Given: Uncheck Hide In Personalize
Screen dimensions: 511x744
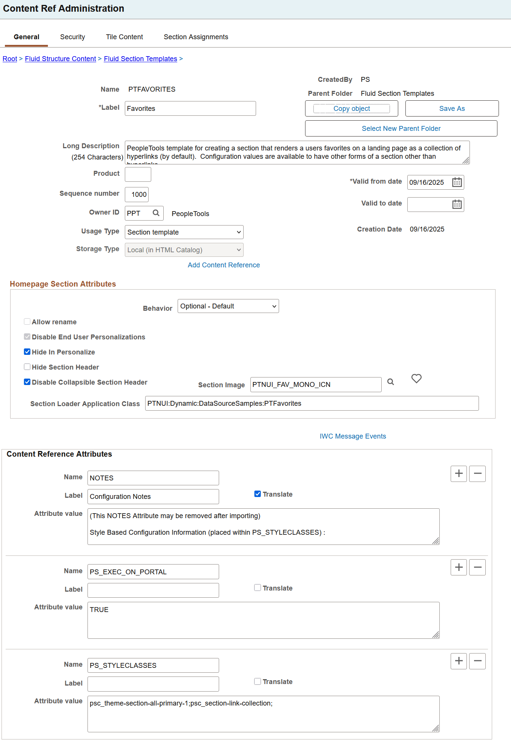Looking at the screenshot, I should 27,351.
